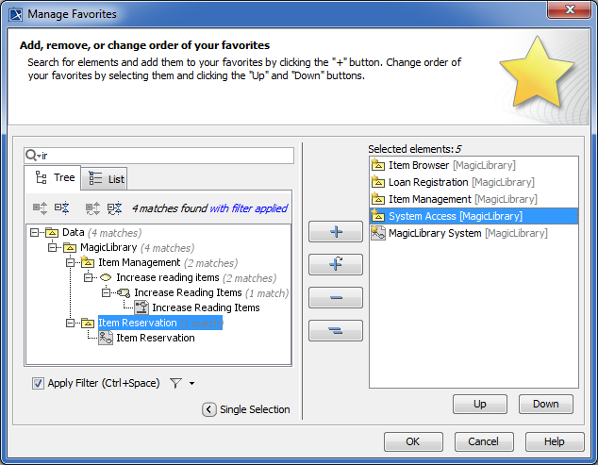This screenshot has width=598, height=465.
Task: Remove element with the minus button
Action: tap(336, 297)
